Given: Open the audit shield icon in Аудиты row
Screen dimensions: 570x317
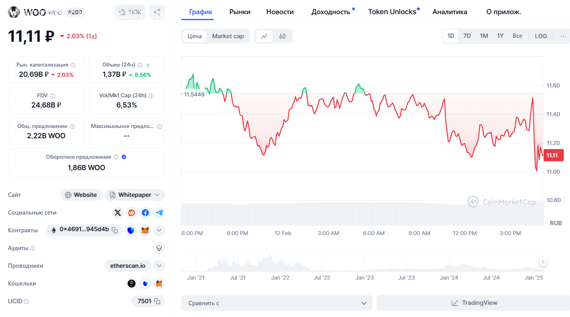Looking at the screenshot, I should 159,248.
